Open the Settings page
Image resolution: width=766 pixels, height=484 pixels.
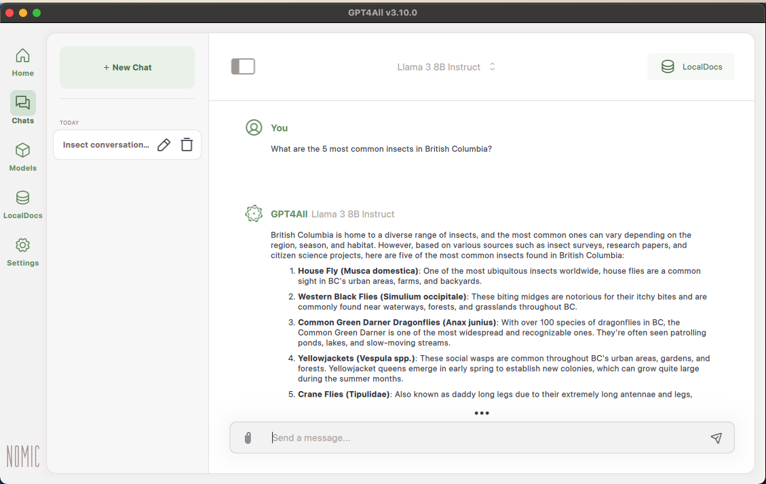pyautogui.click(x=23, y=252)
